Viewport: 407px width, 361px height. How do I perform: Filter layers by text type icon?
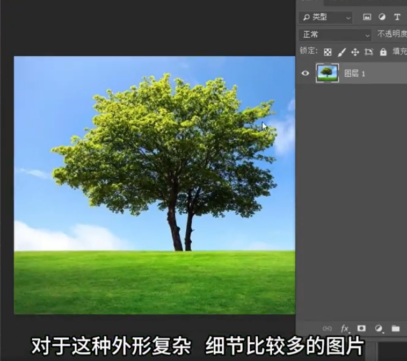click(397, 17)
